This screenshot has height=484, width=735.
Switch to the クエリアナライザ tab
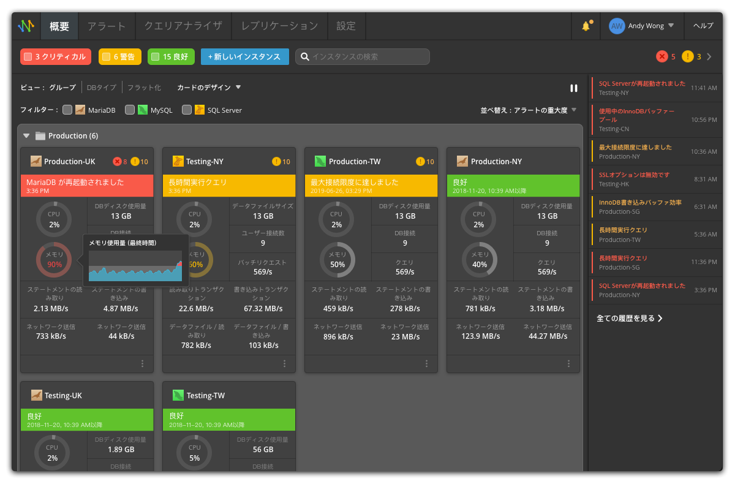point(183,26)
